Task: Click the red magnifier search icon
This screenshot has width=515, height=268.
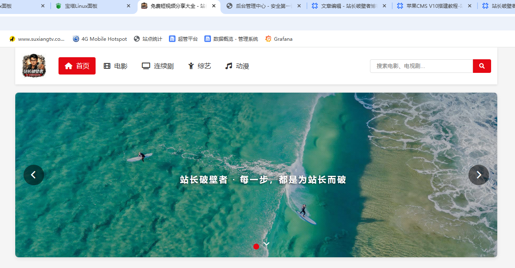Action: pyautogui.click(x=482, y=66)
